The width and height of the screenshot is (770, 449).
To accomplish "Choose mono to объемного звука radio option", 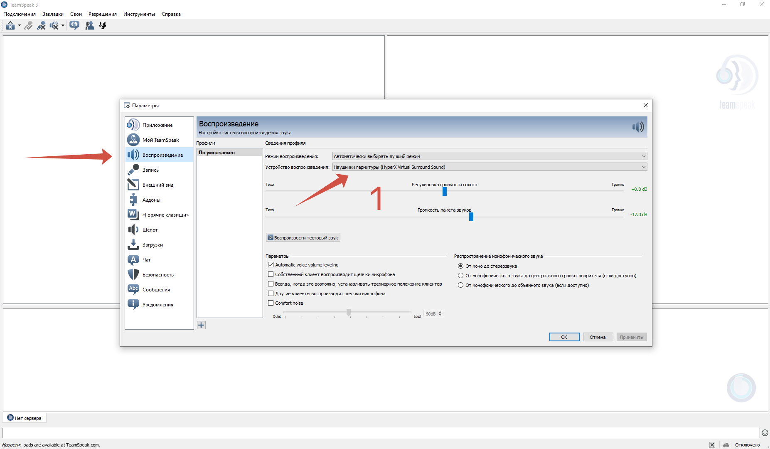I will click(460, 285).
